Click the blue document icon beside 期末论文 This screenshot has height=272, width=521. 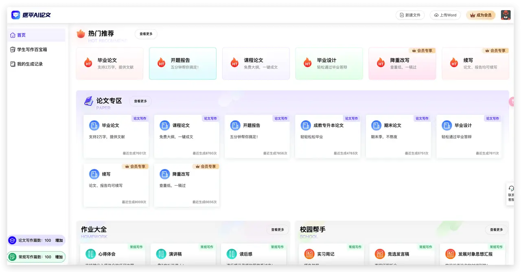[x=377, y=125]
